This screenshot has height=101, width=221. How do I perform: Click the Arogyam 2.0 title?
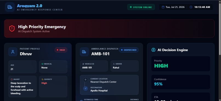[30, 6]
